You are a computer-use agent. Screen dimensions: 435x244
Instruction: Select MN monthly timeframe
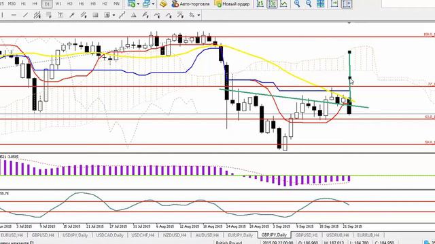(x=116, y=3)
